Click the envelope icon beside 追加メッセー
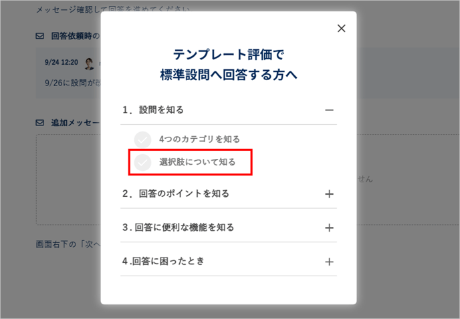Image resolution: width=460 pixels, height=319 pixels. pyautogui.click(x=39, y=123)
